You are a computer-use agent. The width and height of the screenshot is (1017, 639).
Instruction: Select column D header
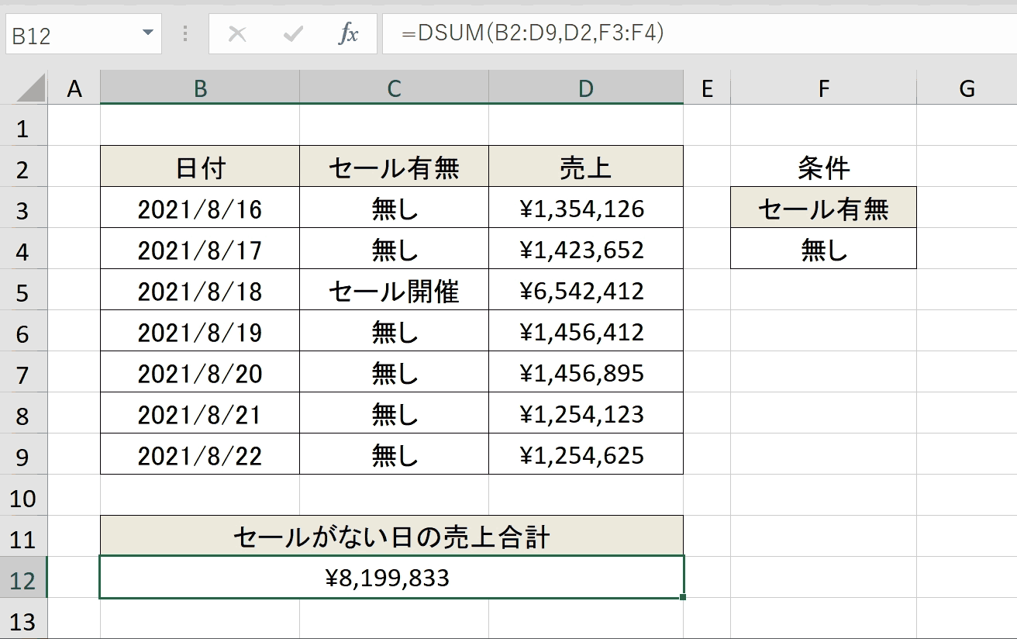pos(586,88)
